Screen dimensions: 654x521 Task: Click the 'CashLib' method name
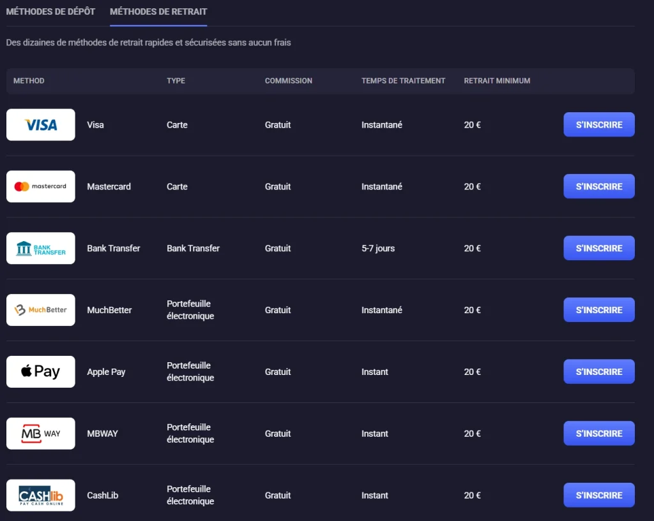coord(103,495)
